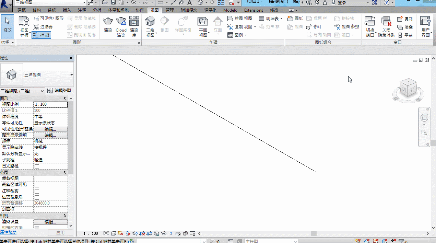Image resolution: width=436 pixels, height=243 pixels.
Task: Click the 过滤器 (Filters) tool
Action: 43,27
